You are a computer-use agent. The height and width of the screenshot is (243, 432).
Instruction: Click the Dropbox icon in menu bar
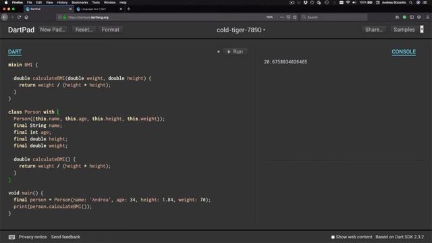point(305,3)
